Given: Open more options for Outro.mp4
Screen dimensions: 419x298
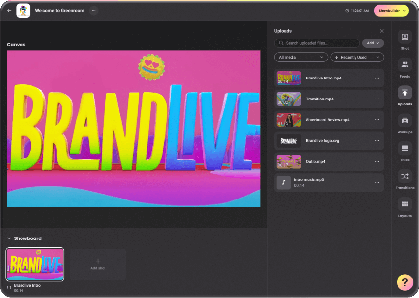Looking at the screenshot, I should click(377, 161).
